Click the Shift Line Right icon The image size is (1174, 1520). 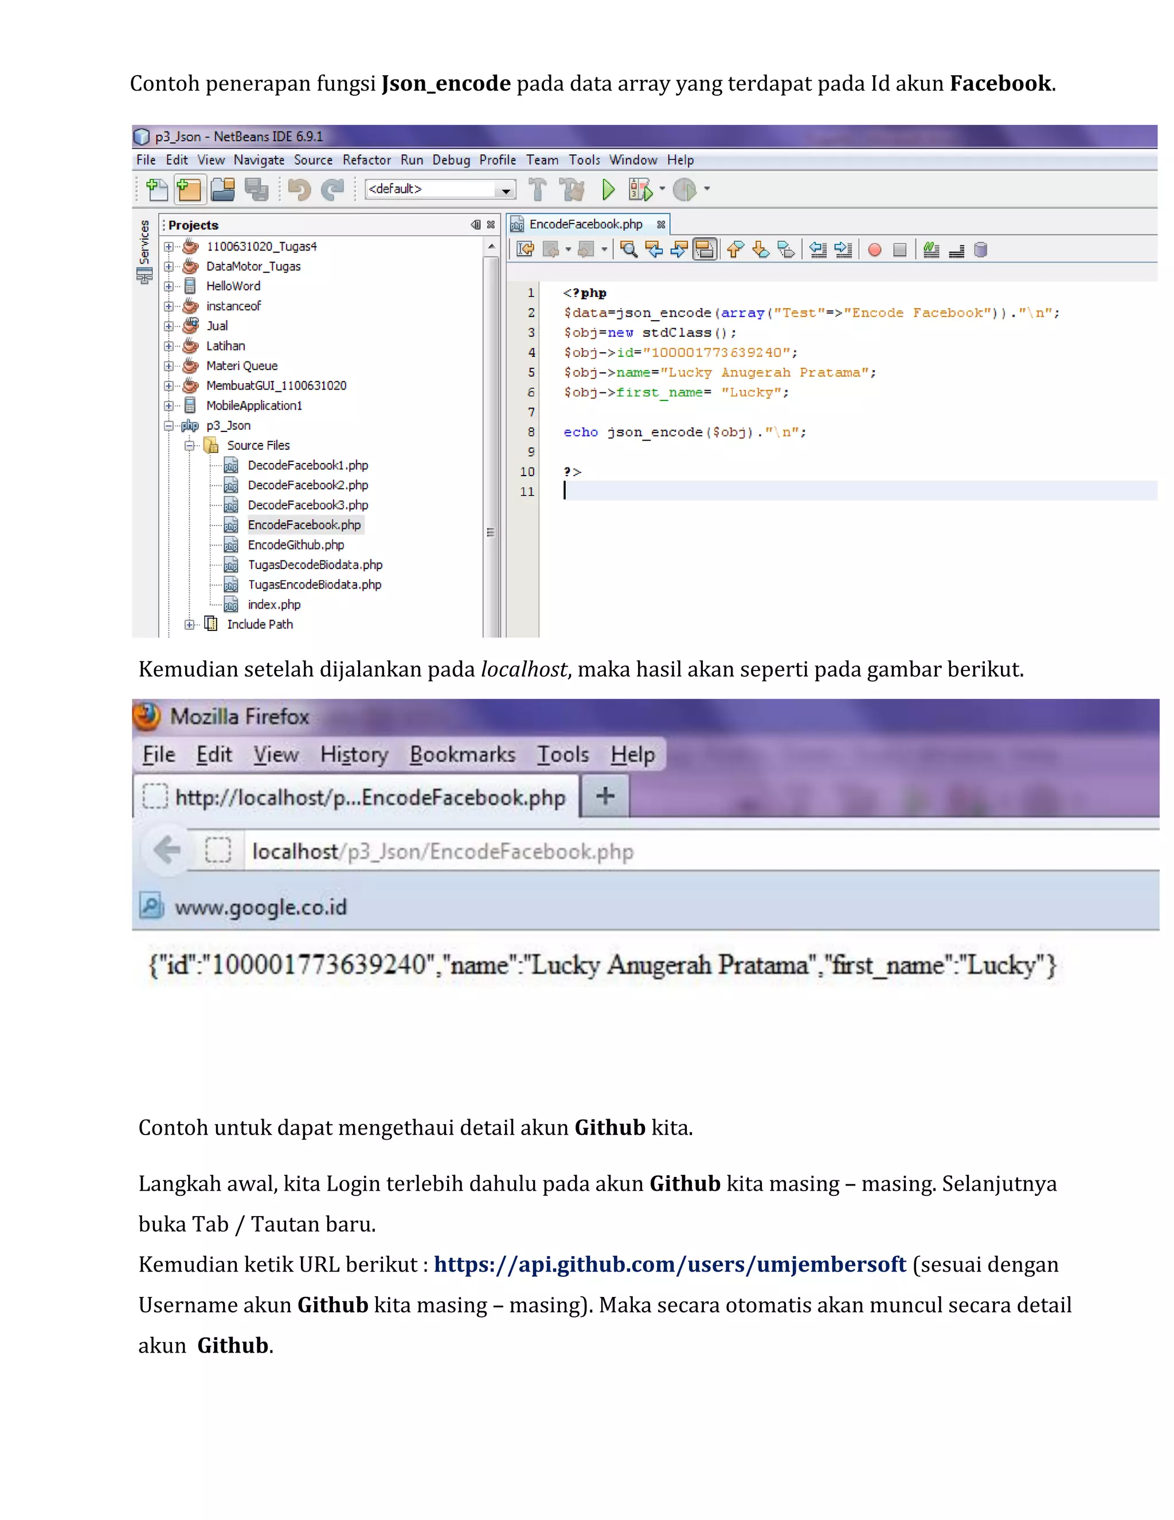click(843, 249)
